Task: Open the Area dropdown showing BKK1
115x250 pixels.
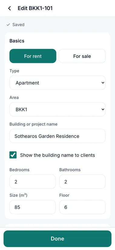Action: pos(57,109)
